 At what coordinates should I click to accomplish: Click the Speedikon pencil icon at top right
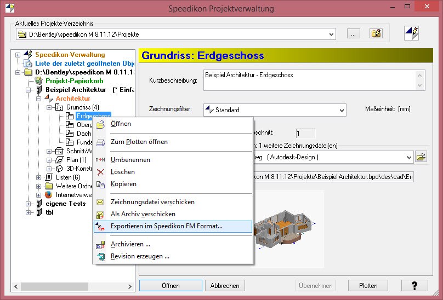tap(411, 33)
